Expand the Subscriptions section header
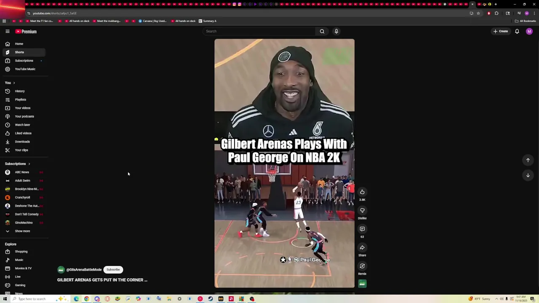Viewport: 539px width, 303px height. (x=18, y=164)
